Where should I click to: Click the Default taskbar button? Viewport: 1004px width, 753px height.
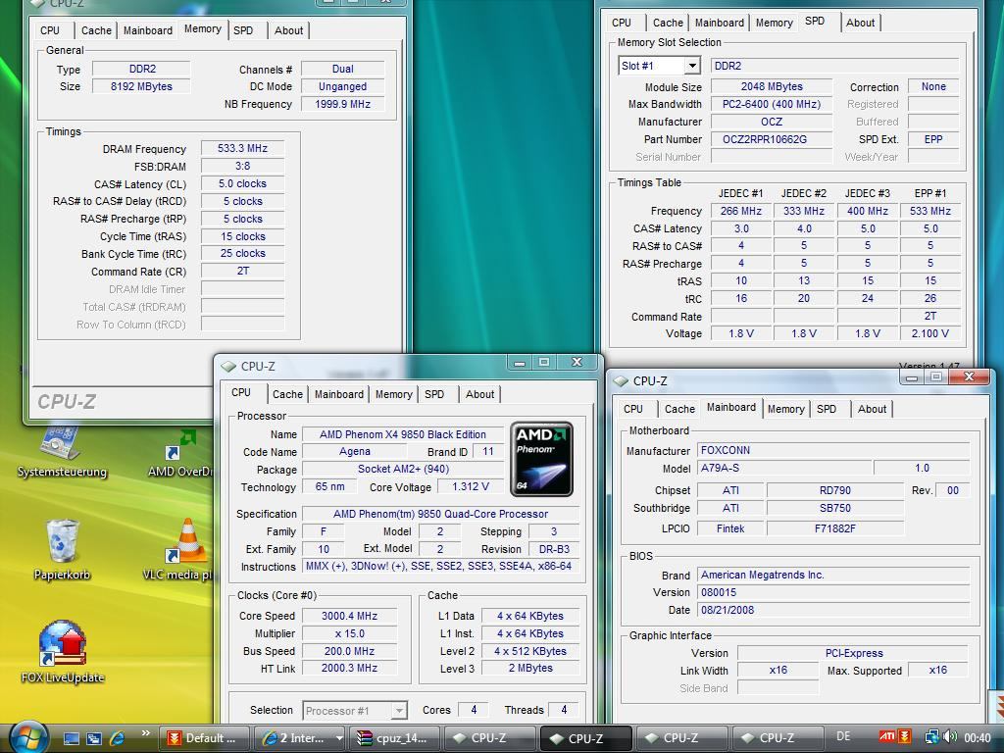click(x=204, y=738)
